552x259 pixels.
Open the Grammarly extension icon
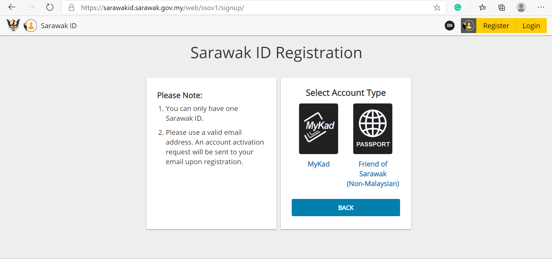point(457,7)
